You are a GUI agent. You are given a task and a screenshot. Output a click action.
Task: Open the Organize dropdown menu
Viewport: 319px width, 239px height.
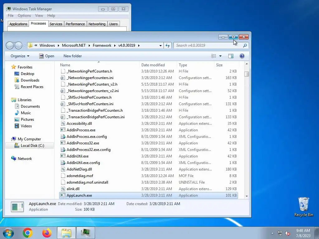(20, 56)
